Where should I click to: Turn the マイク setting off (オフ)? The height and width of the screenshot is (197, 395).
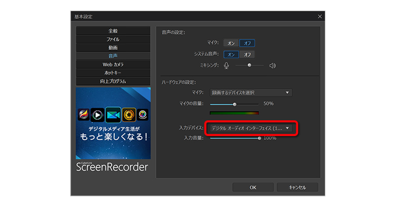pos(247,43)
